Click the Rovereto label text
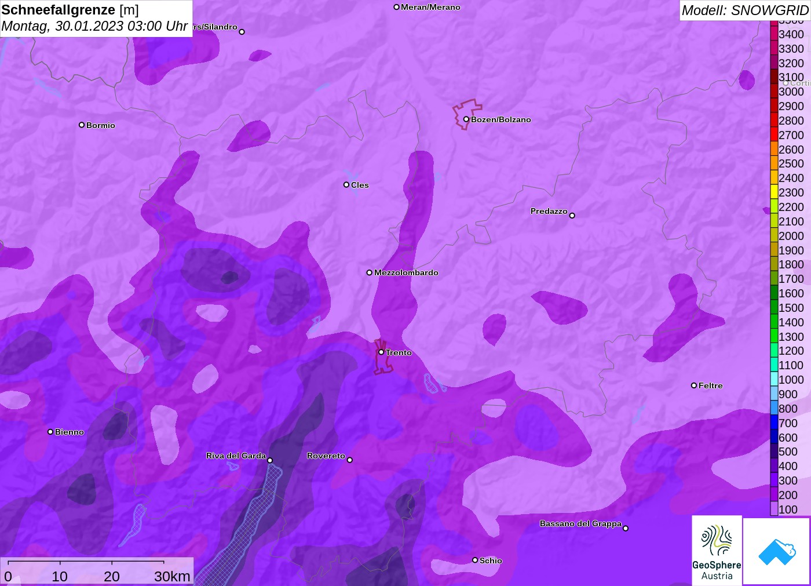Image resolution: width=811 pixels, height=586 pixels. coord(326,456)
